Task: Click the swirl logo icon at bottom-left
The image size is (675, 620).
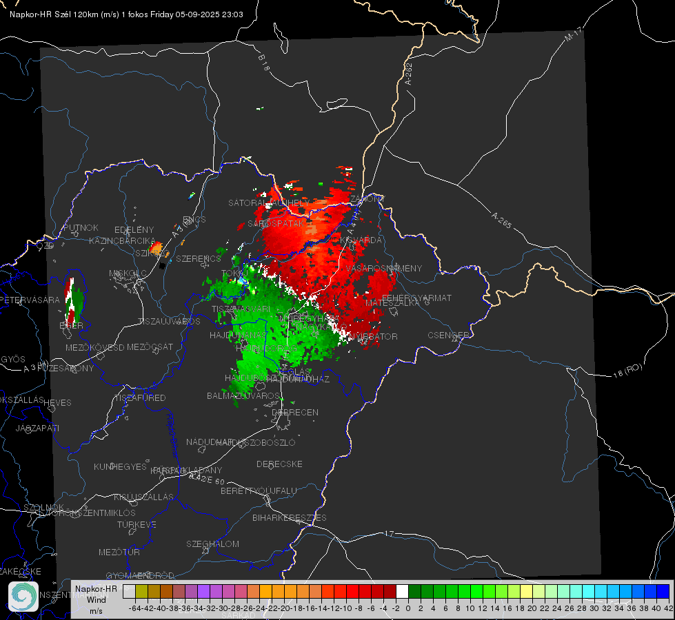Action: (23, 597)
